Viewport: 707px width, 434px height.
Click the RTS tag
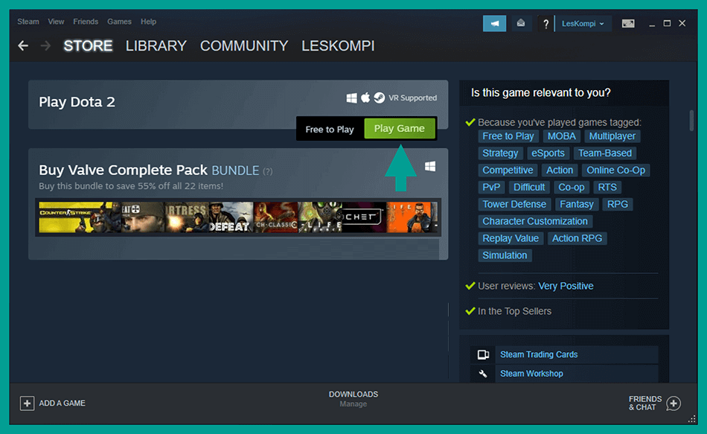(x=607, y=188)
